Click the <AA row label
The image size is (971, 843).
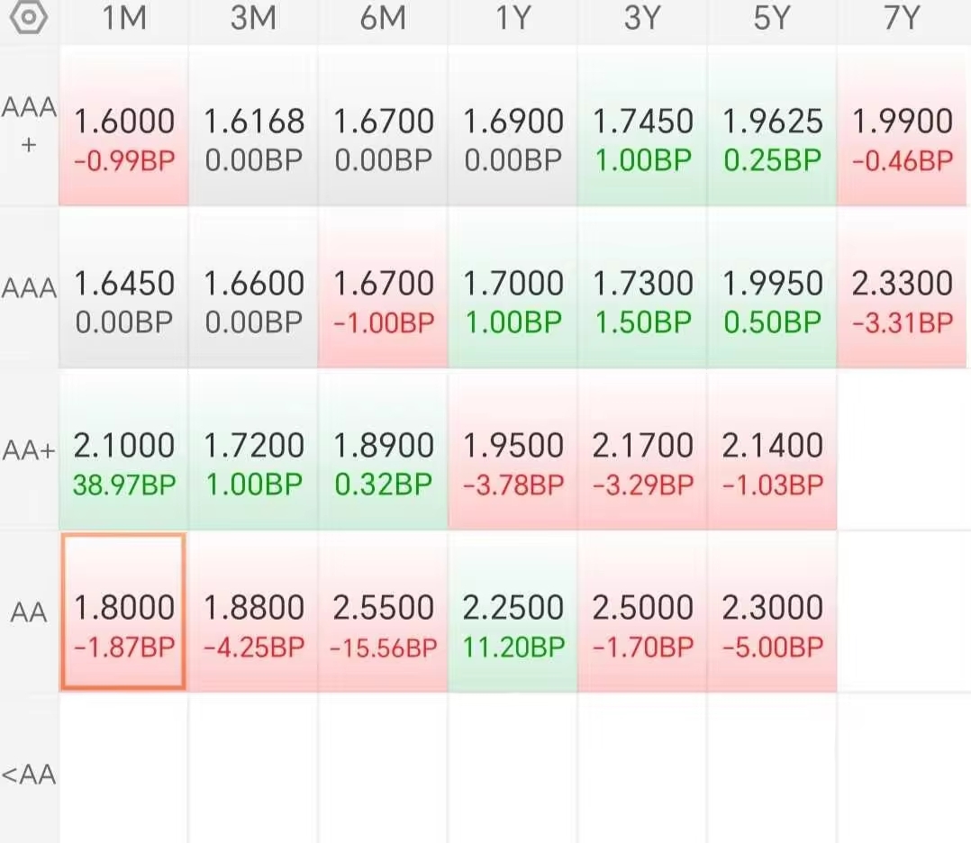pyautogui.click(x=29, y=775)
